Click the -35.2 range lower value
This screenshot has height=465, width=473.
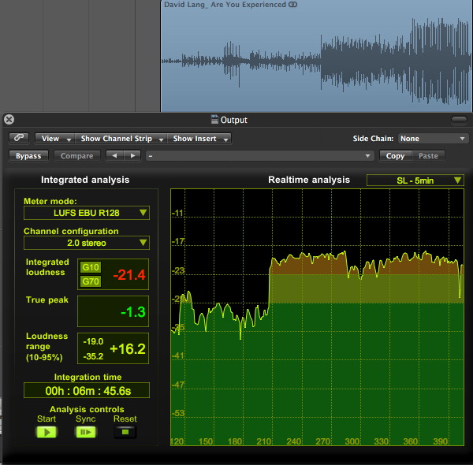pos(93,356)
